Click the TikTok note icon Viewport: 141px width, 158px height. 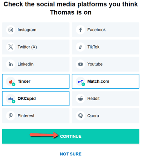[x=80, y=47]
